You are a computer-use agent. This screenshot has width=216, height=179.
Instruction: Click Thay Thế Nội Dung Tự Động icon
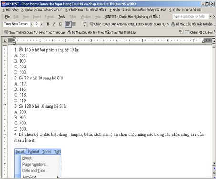point(6,32)
